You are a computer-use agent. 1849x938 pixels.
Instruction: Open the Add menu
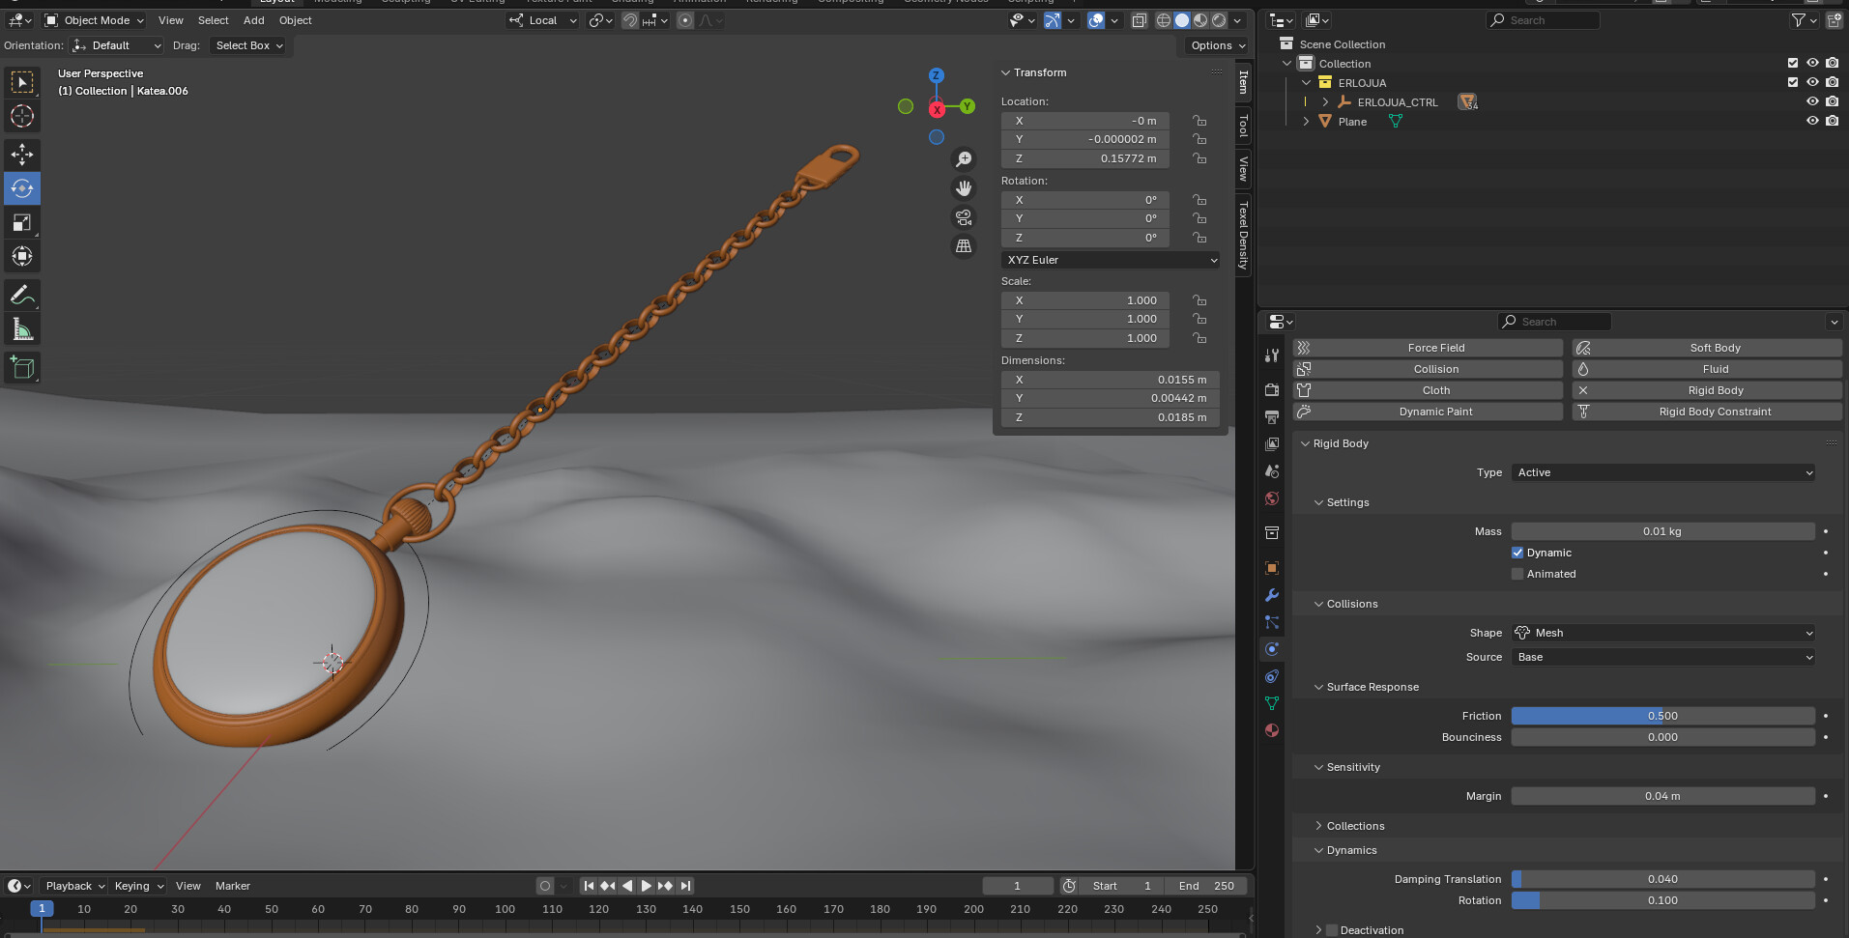pos(254,20)
